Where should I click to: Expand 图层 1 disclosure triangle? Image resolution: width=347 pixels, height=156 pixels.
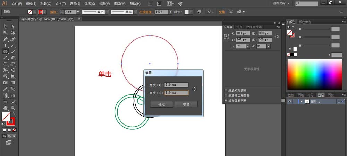click(x=301, y=101)
